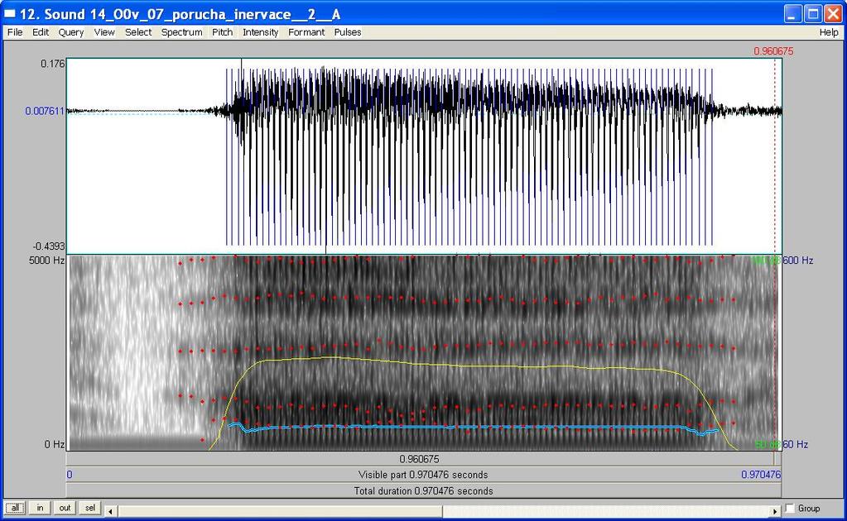
Task: Click the 0 Hz spectrogram label
Action: click(55, 444)
